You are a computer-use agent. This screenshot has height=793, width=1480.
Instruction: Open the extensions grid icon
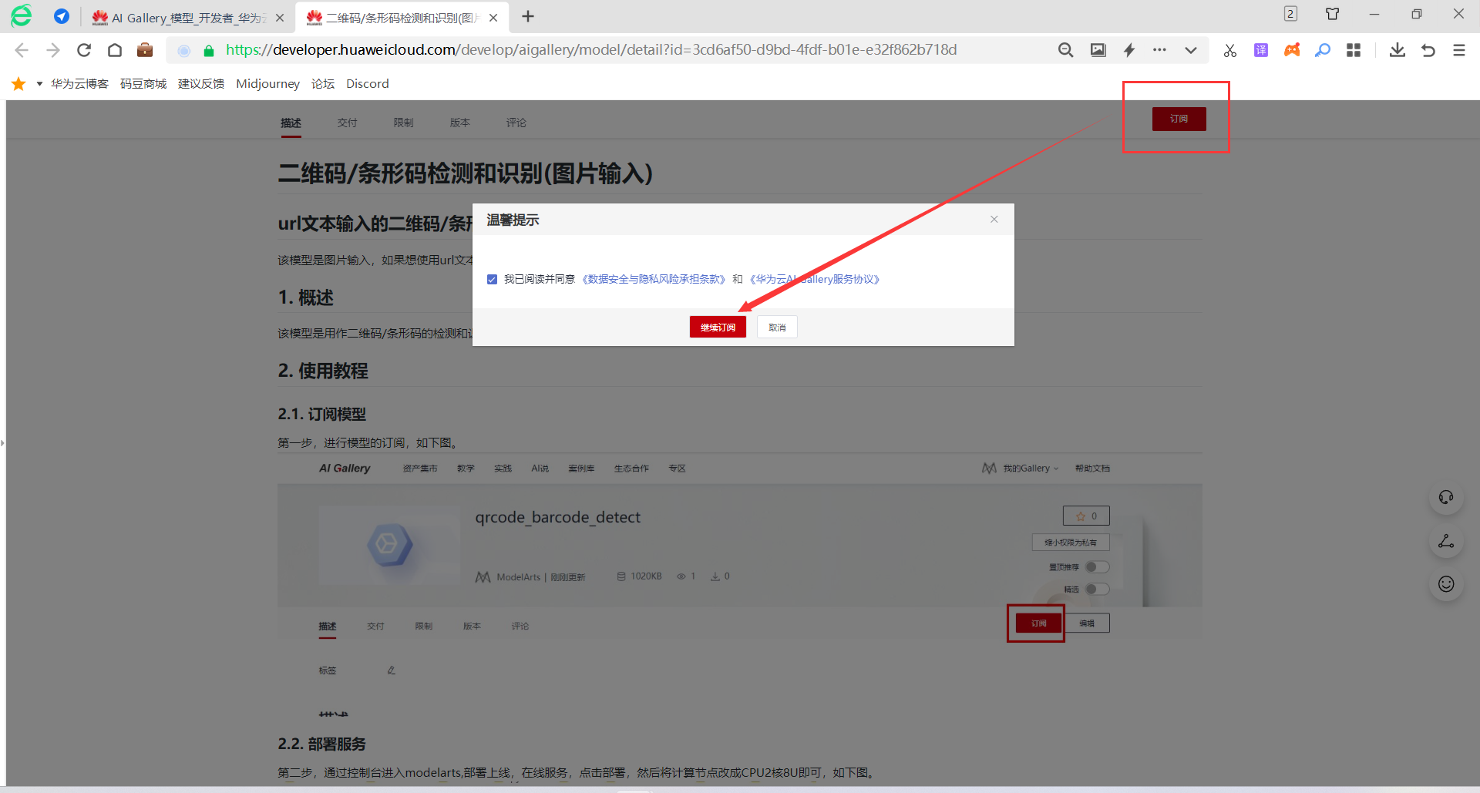1354,50
